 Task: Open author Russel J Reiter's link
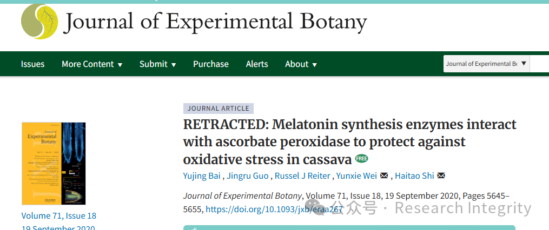point(302,176)
